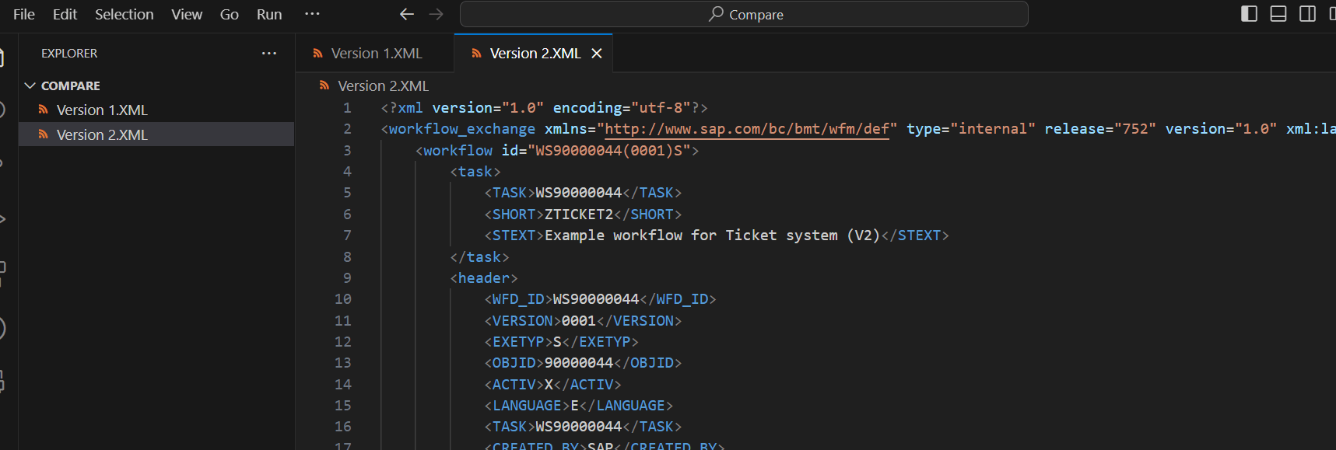This screenshot has width=1336, height=450.
Task: Toggle the bottom panel visibility
Action: coord(1278,14)
